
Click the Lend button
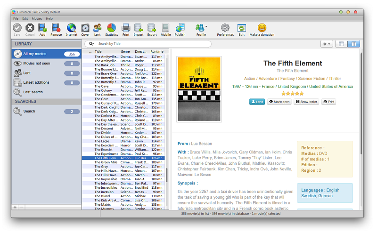(x=257, y=102)
